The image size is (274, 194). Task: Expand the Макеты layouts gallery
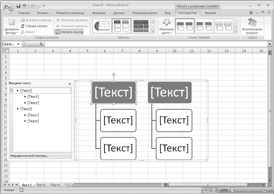point(153,31)
